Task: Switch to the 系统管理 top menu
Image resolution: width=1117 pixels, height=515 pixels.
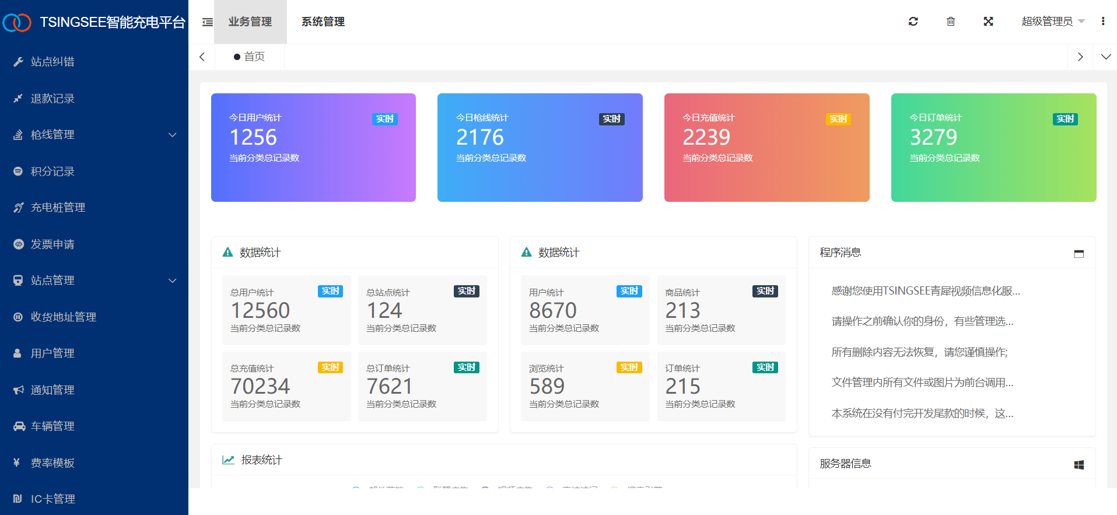Action: [x=323, y=22]
